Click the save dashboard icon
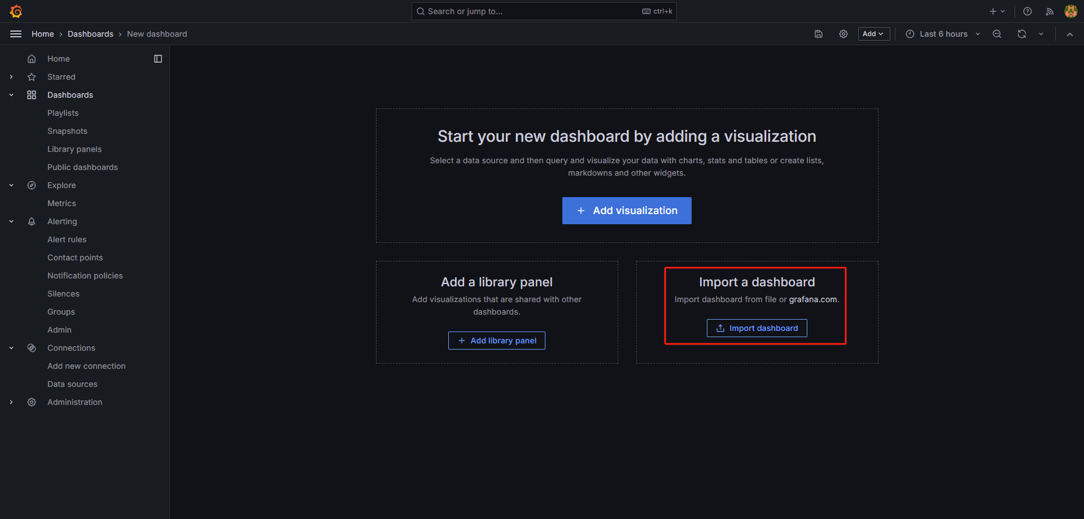Image resolution: width=1084 pixels, height=519 pixels. click(819, 34)
